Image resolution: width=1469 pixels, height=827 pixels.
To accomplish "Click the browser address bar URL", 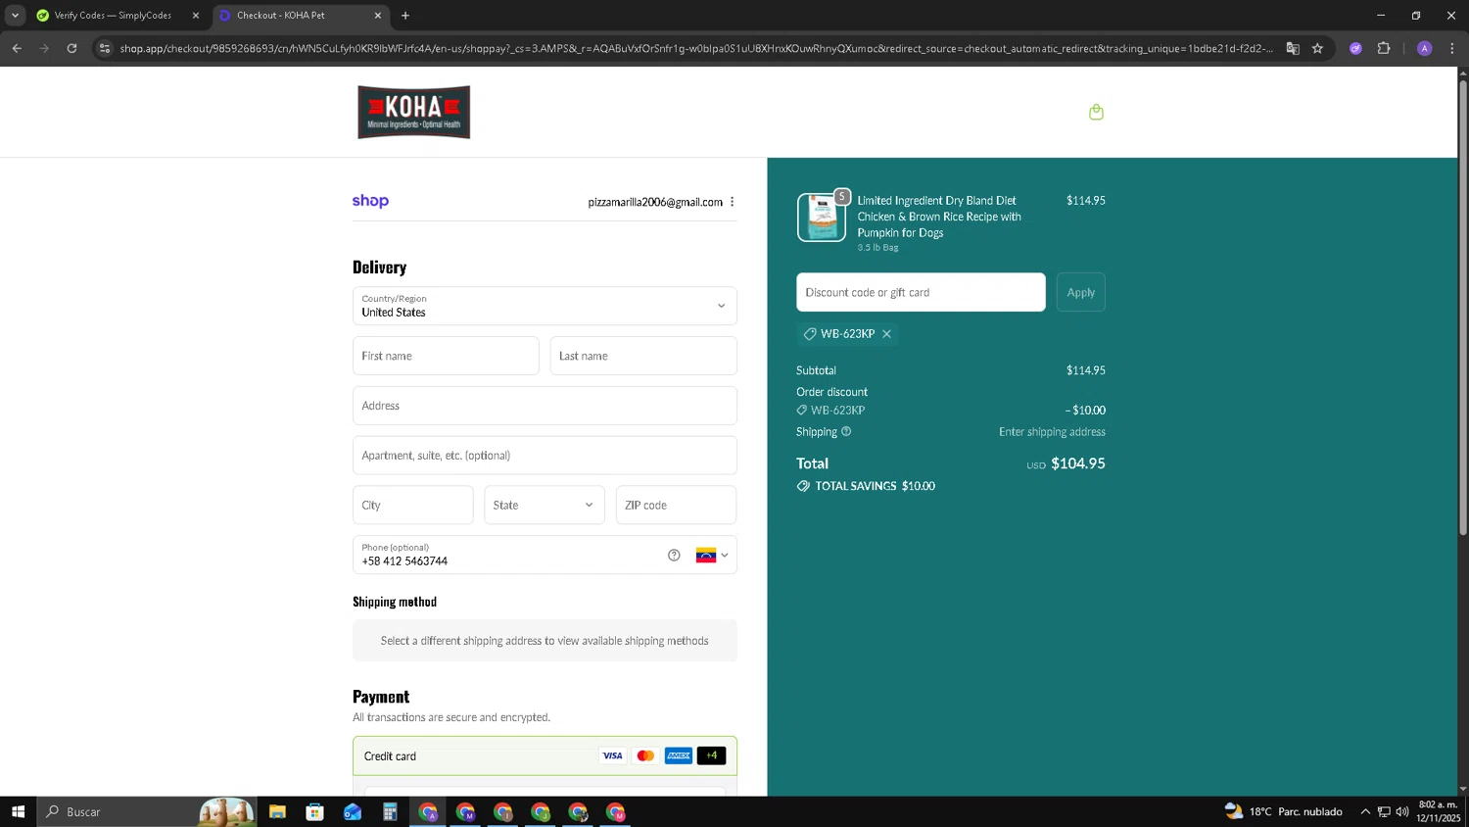I will (x=695, y=48).
